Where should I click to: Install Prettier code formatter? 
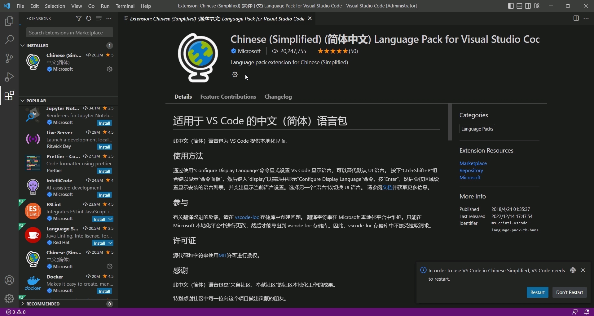(104, 171)
